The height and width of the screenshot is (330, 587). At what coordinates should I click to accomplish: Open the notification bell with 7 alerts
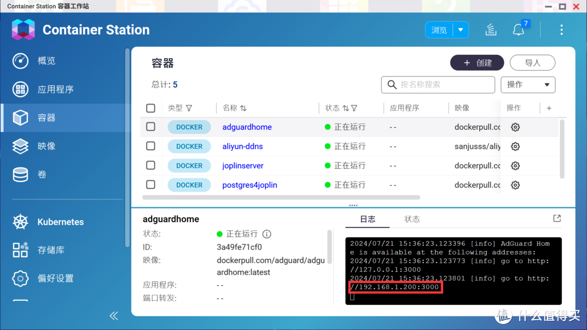pyautogui.click(x=518, y=30)
